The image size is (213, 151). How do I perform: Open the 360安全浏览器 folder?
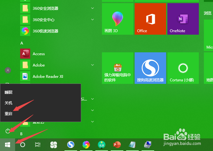(57, 8)
